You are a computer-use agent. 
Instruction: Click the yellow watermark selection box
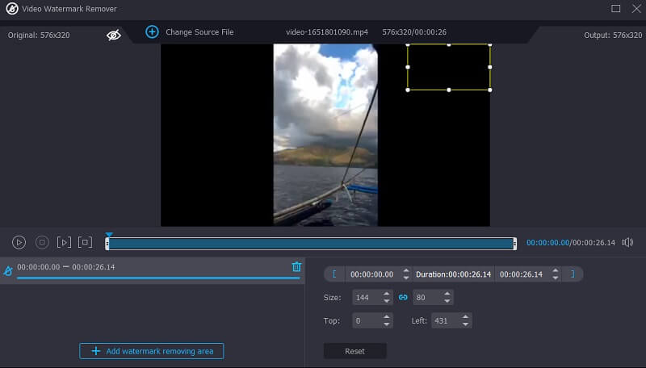click(448, 67)
